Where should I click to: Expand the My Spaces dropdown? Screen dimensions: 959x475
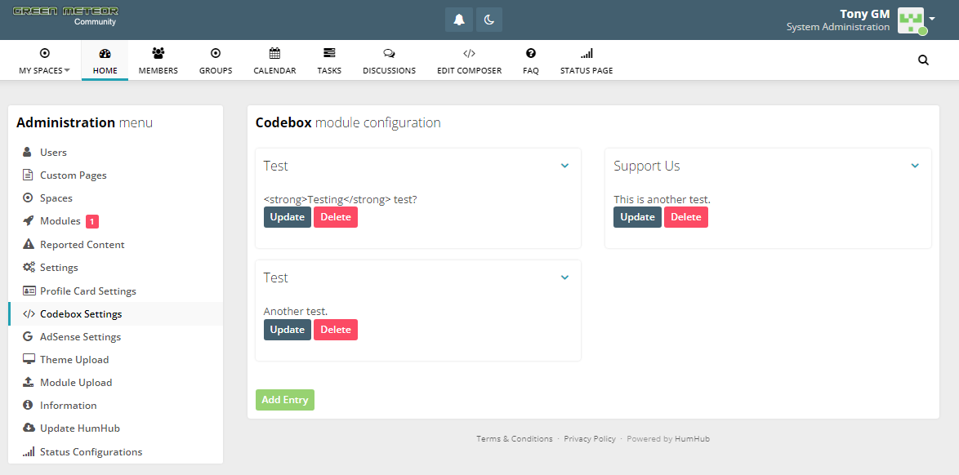[44, 60]
